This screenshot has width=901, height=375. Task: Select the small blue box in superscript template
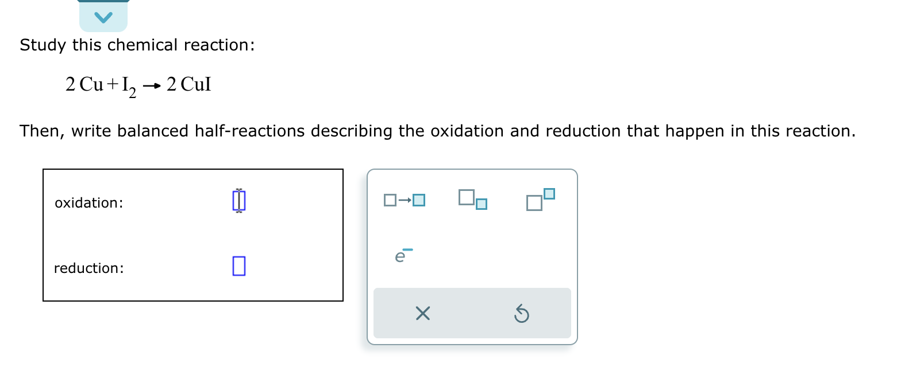(x=550, y=194)
